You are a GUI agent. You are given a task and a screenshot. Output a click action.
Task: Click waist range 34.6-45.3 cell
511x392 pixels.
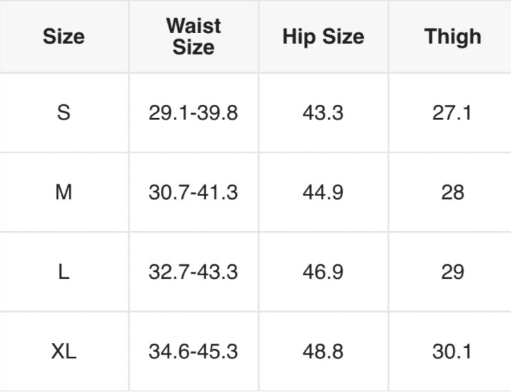coord(193,352)
